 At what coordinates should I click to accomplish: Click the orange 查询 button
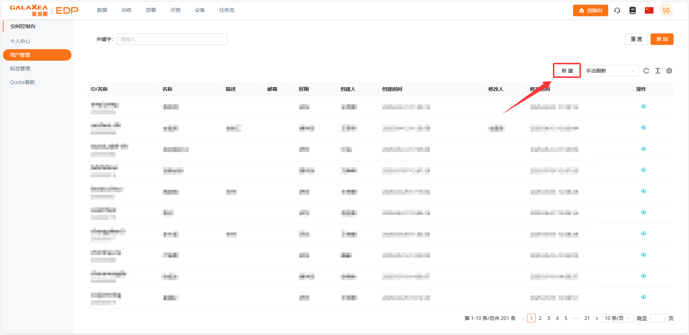click(x=662, y=39)
